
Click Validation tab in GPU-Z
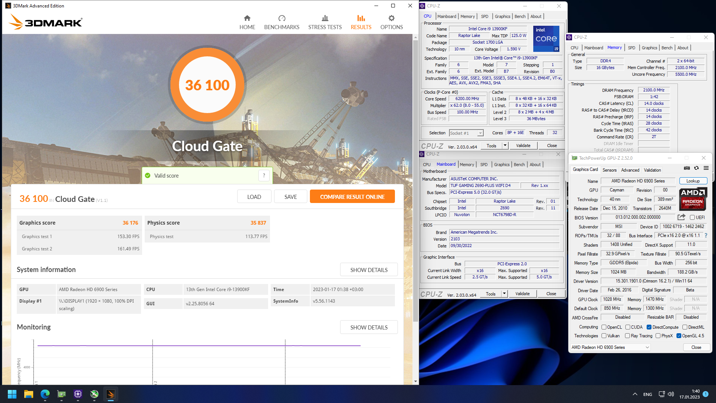[652, 170]
